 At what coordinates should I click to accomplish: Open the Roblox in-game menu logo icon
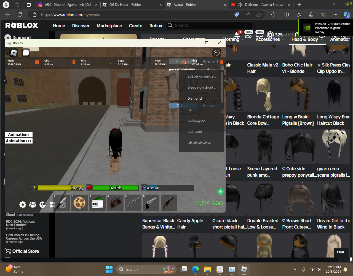(x=14, y=52)
